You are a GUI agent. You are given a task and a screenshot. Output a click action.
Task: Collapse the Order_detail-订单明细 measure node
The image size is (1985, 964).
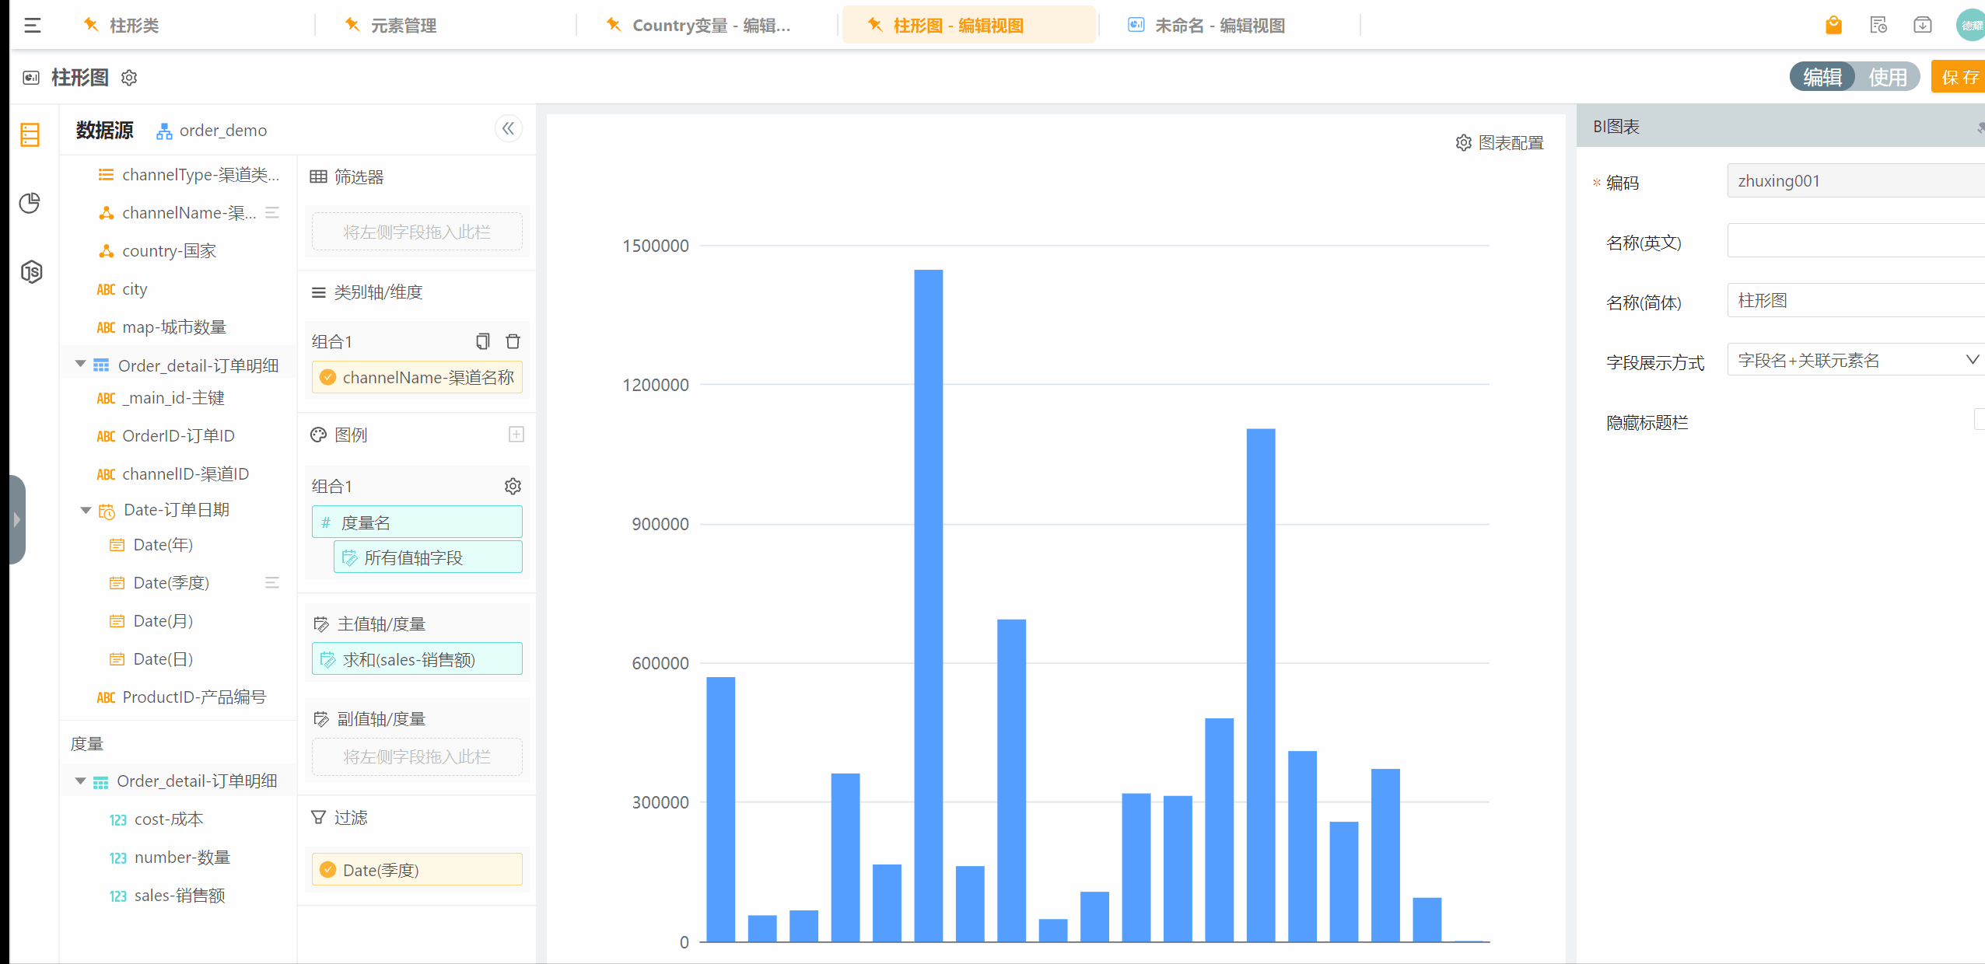click(x=80, y=781)
